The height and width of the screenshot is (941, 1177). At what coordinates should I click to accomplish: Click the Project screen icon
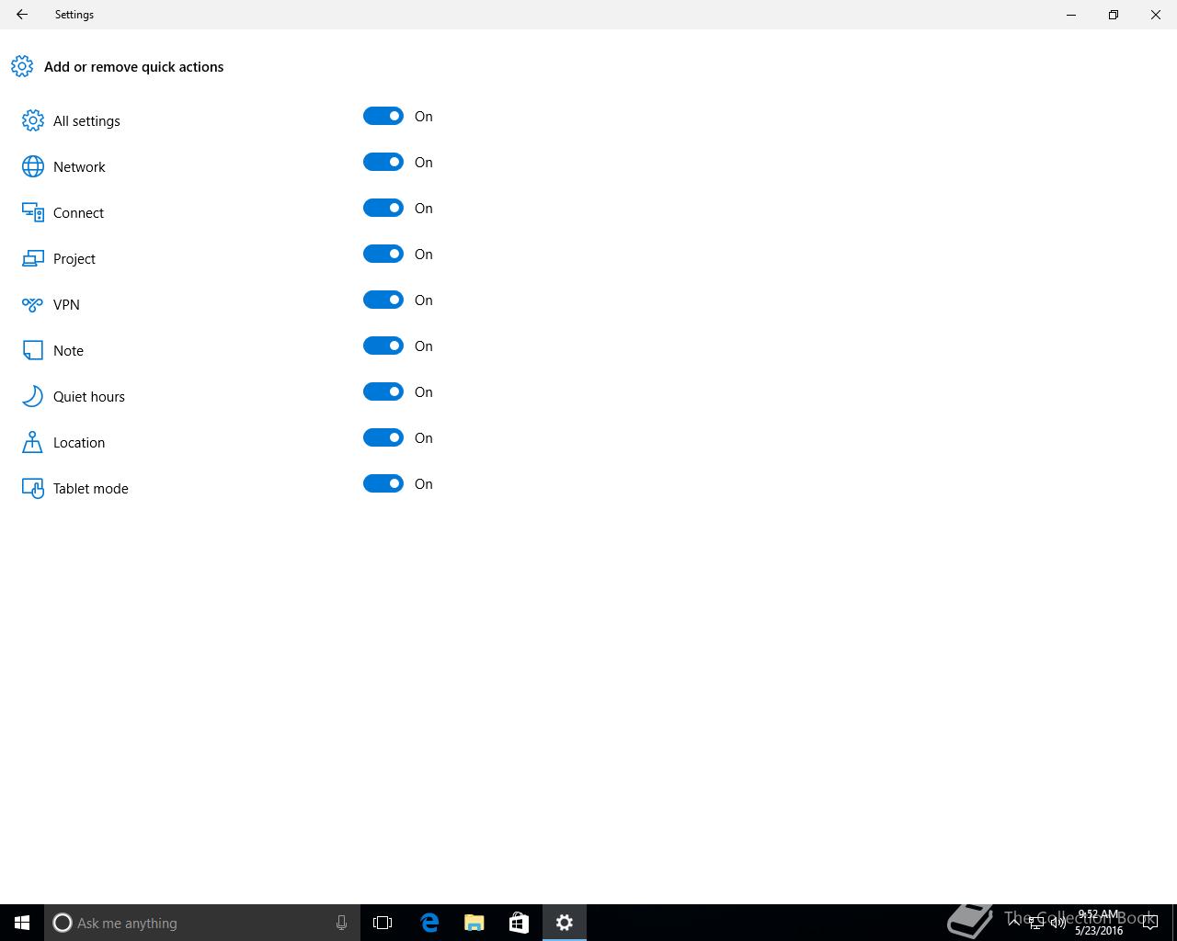point(33,258)
